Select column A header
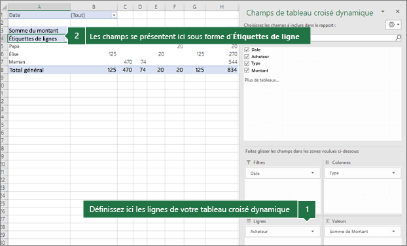This screenshot has height=246, width=407. click(x=39, y=7)
